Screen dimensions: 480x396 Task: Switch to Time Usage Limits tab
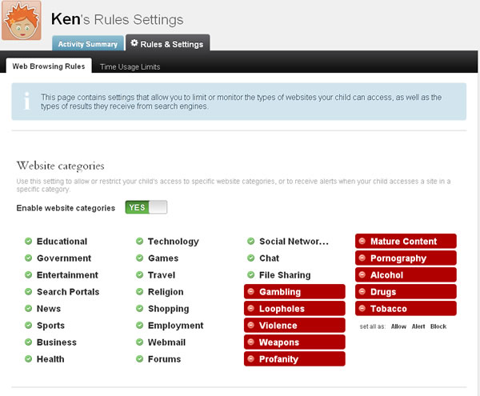[x=130, y=66]
